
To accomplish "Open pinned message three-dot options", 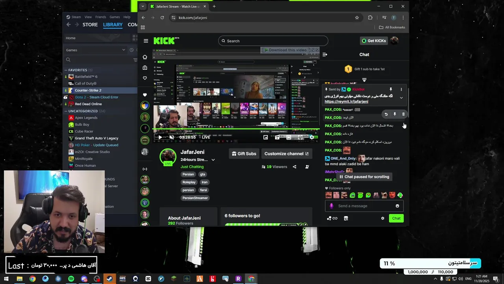I will pyautogui.click(x=401, y=90).
